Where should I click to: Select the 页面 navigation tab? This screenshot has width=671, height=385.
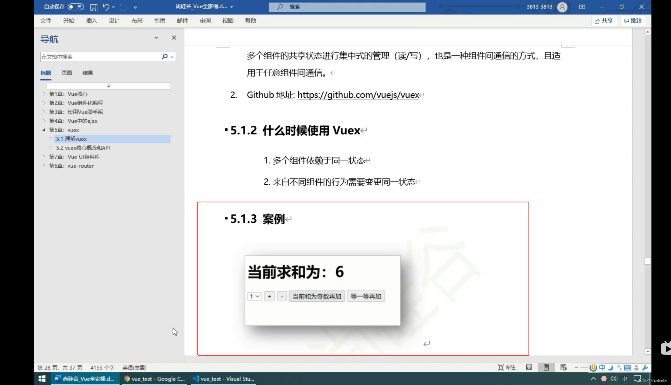click(x=67, y=73)
